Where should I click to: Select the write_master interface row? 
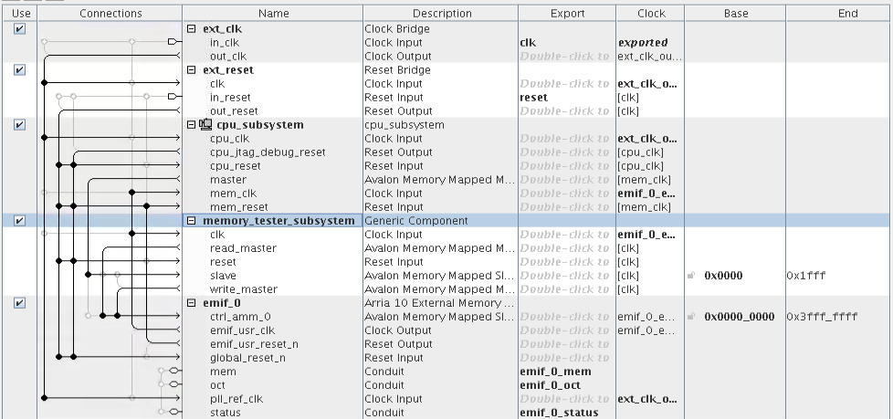pos(244,289)
